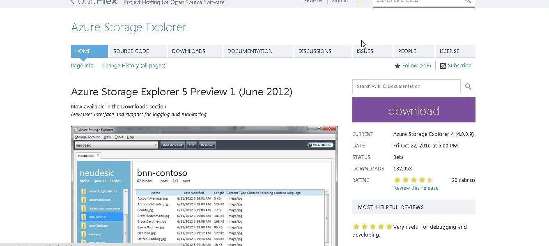Click the status value Beta
The height and width of the screenshot is (246, 549).
(x=398, y=157)
